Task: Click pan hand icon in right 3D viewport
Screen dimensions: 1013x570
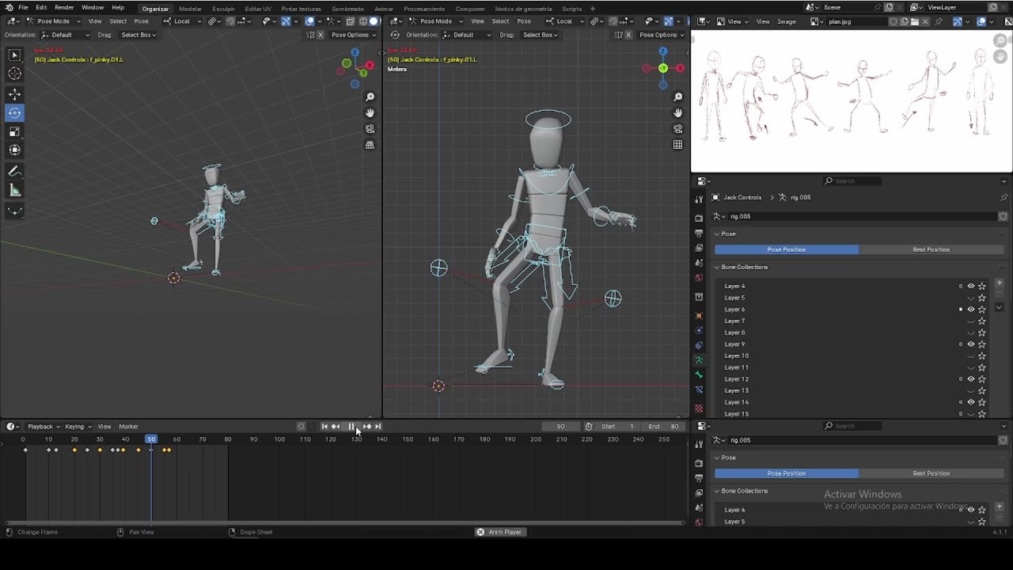Action: coord(677,112)
